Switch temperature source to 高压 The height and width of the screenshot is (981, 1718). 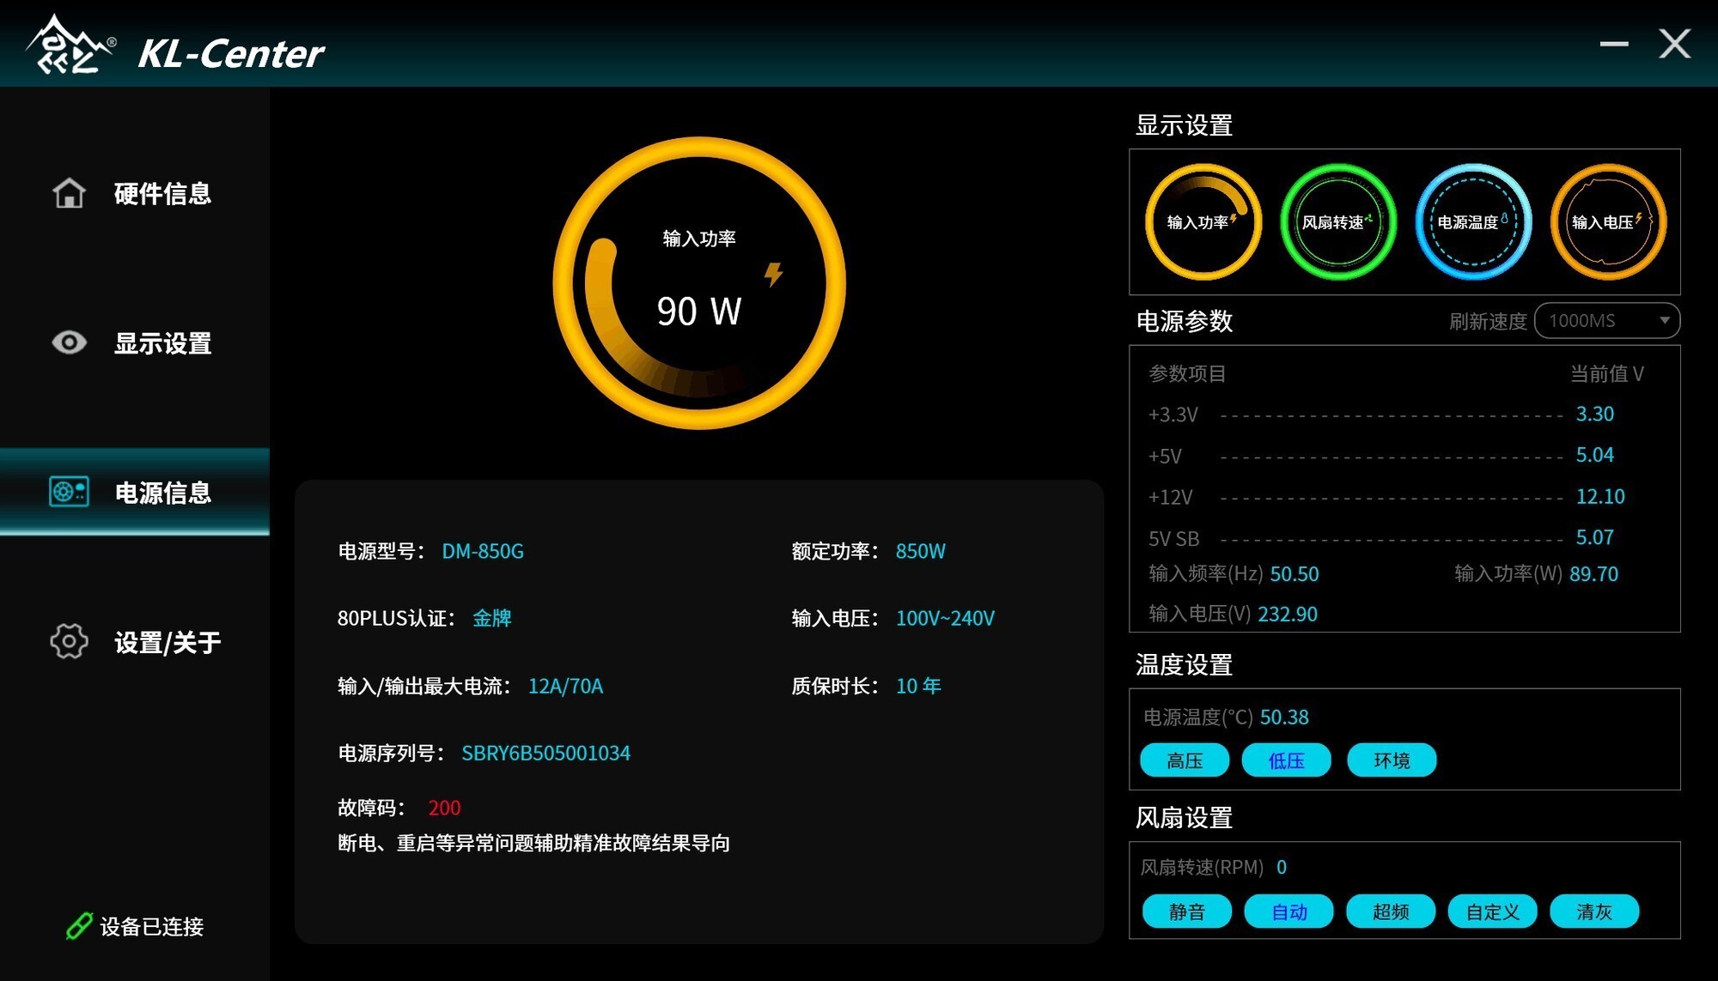1184,760
